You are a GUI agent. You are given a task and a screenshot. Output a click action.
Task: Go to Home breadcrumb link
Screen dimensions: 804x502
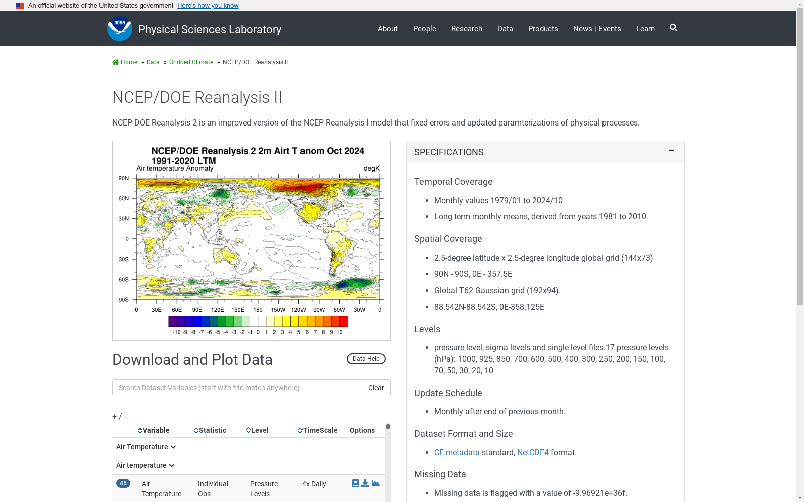click(129, 62)
